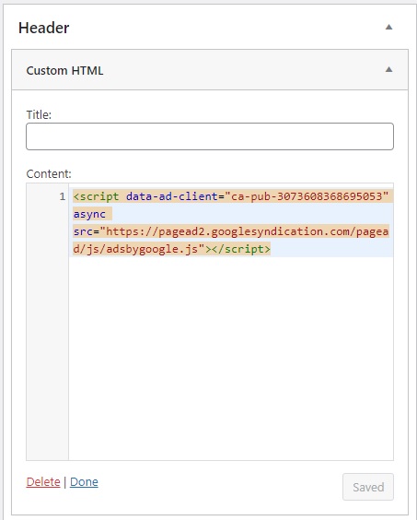
Task: Click the ca-pub publisher ID string
Action: click(307, 196)
